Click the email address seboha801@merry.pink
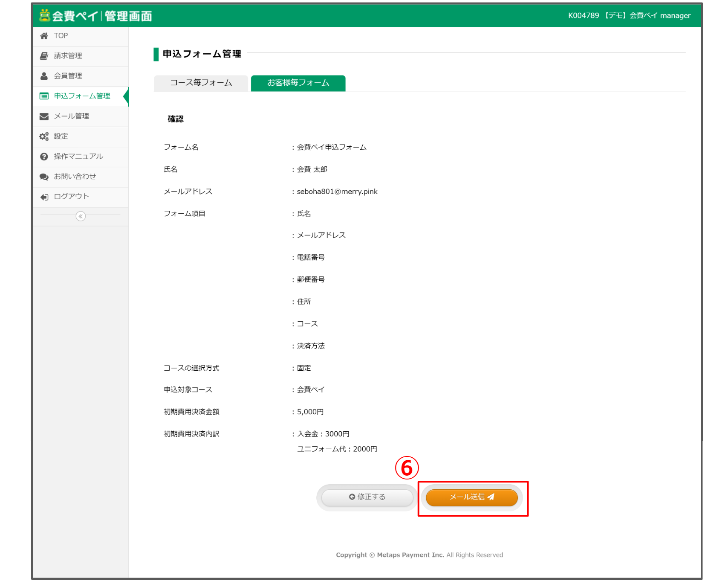This screenshot has height=581, width=705. coord(337,191)
